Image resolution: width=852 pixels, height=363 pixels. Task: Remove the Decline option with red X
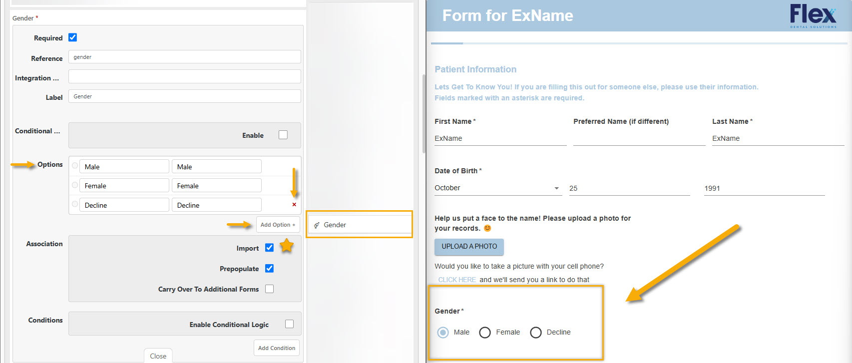tap(294, 205)
